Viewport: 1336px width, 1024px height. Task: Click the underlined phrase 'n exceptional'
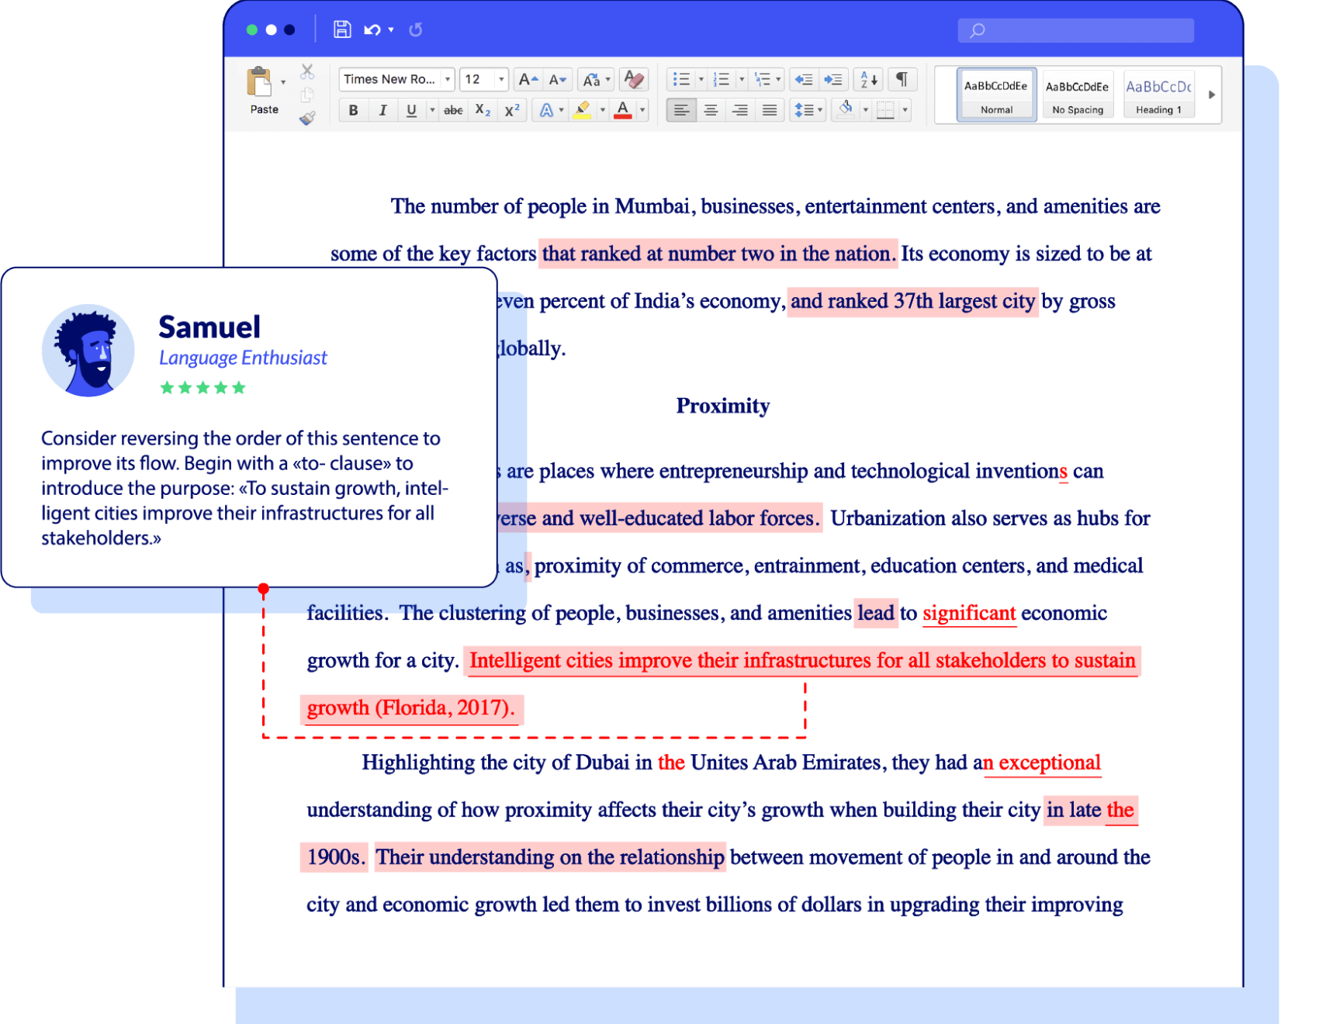[1042, 763]
